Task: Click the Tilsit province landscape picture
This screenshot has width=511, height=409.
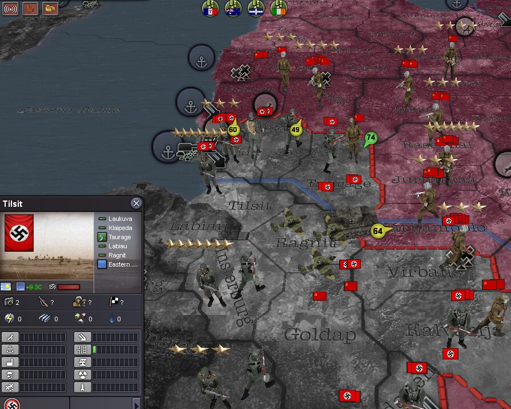Action: click(x=47, y=246)
